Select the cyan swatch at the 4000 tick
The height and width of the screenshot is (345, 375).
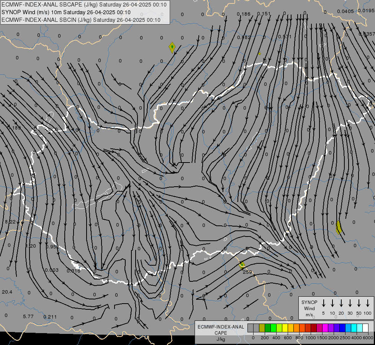(354, 328)
